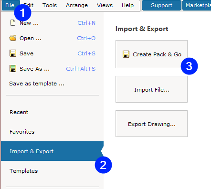Click the New document page icon
The image size is (211, 189).
coord(13,23)
